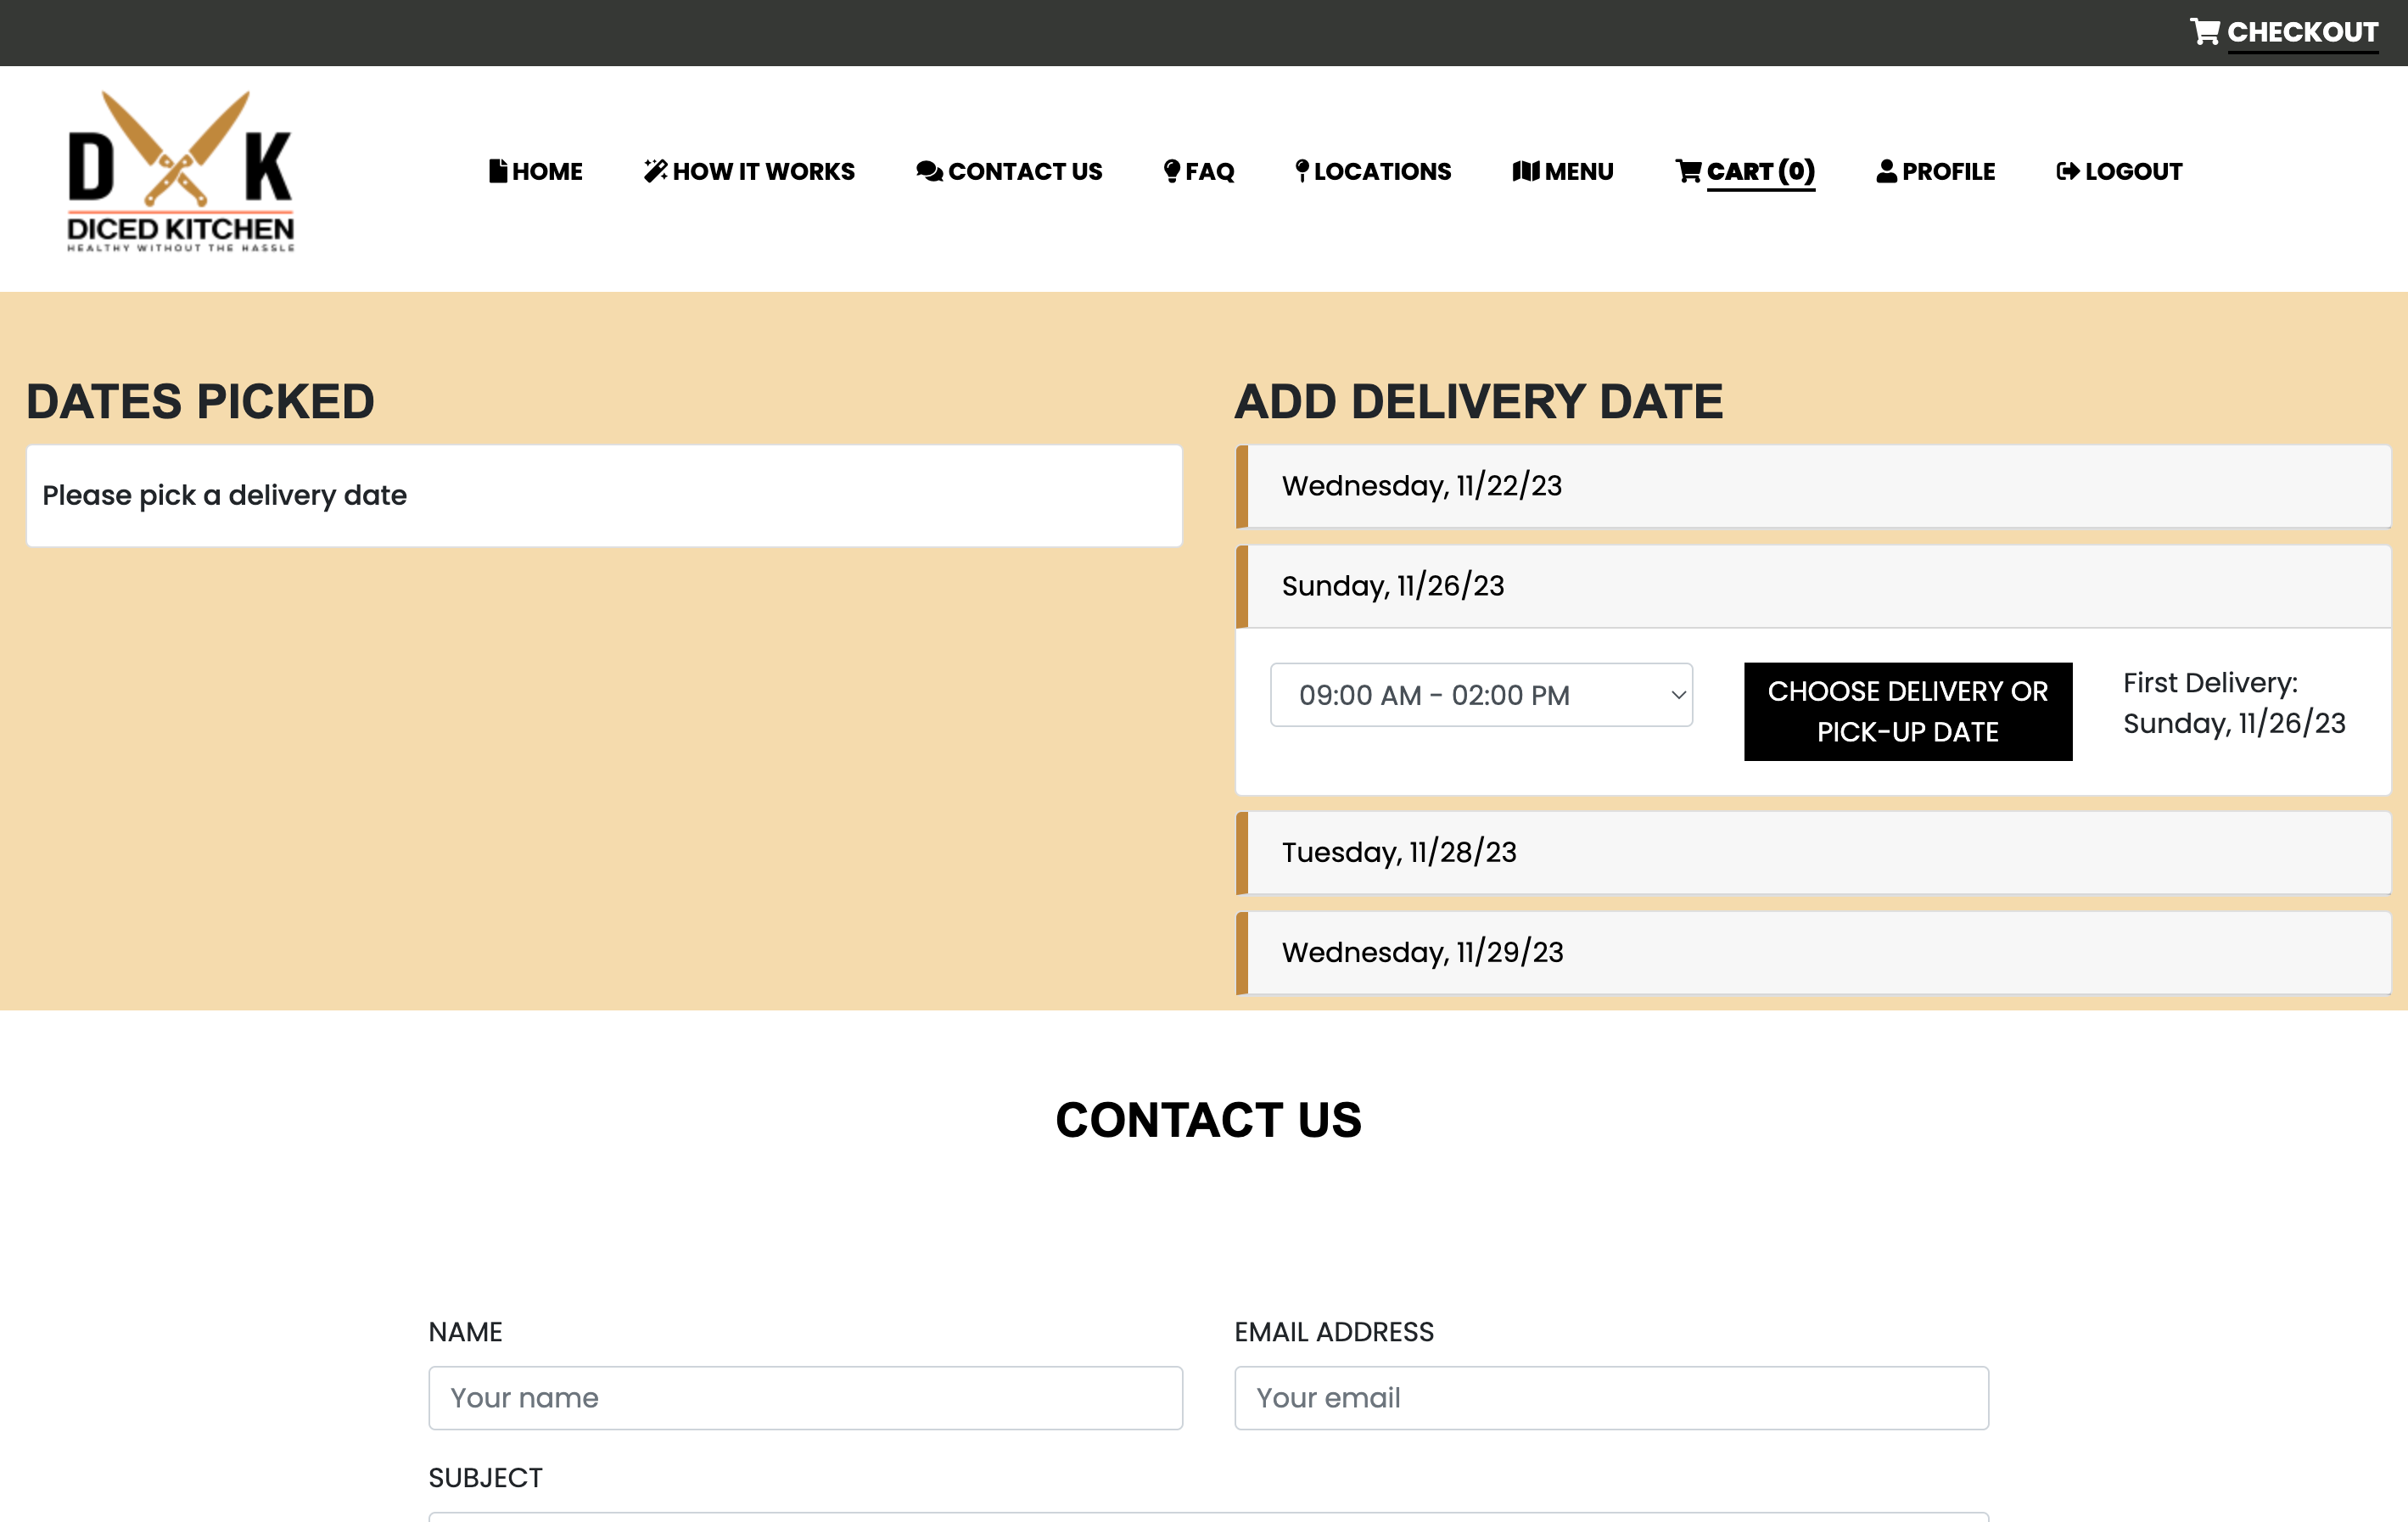Click the shopping cart icon beside Checkout
Image resolution: width=2408 pixels, height=1522 pixels.
click(2204, 32)
